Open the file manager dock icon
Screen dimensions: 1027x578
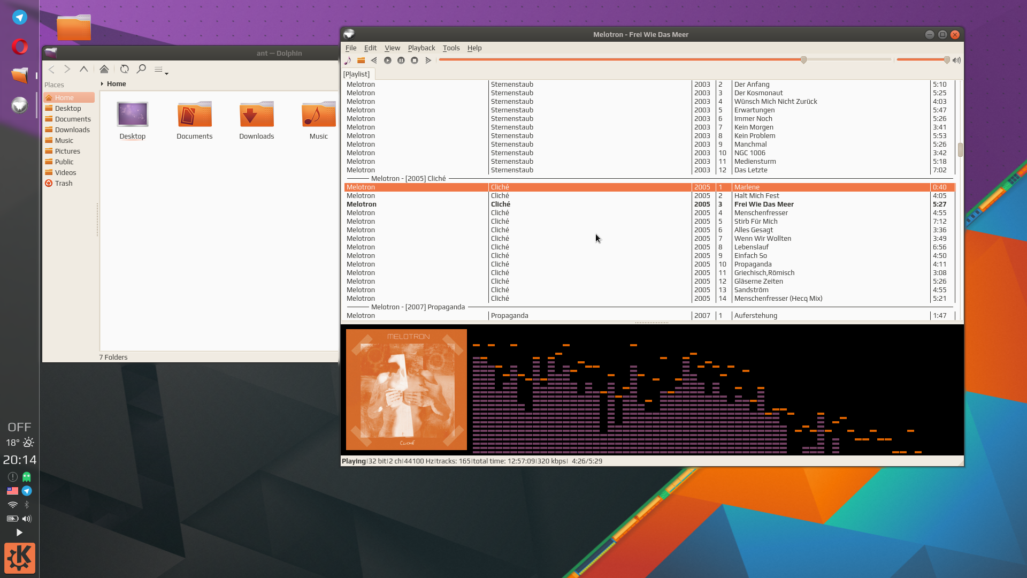click(20, 75)
